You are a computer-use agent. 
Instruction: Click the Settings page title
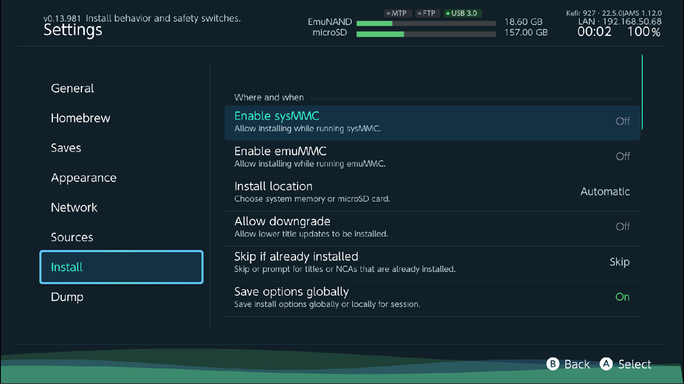[x=73, y=30]
